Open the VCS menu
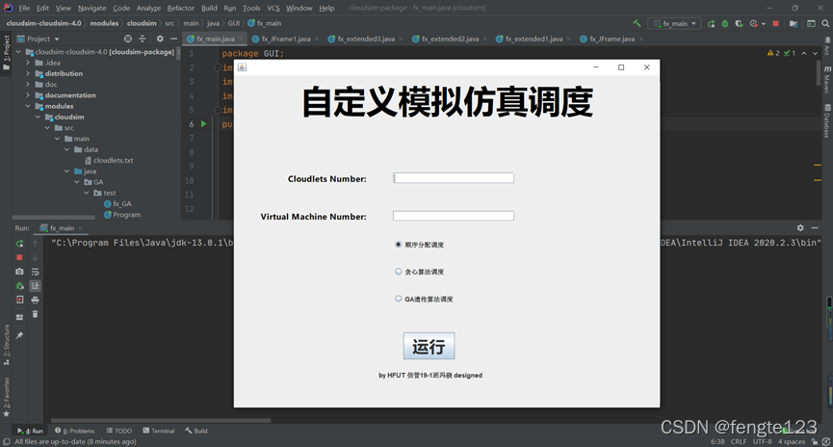This screenshot has width=833, height=447. tap(273, 8)
